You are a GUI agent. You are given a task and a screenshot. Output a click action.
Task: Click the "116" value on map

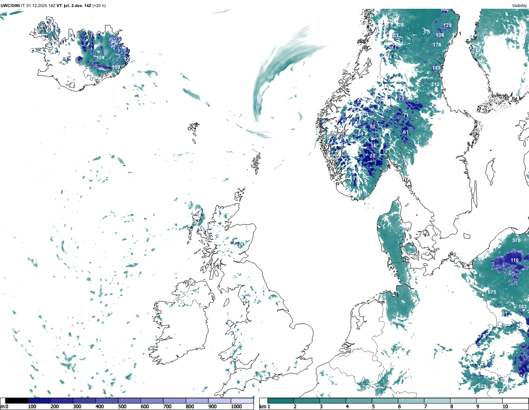pos(515,260)
